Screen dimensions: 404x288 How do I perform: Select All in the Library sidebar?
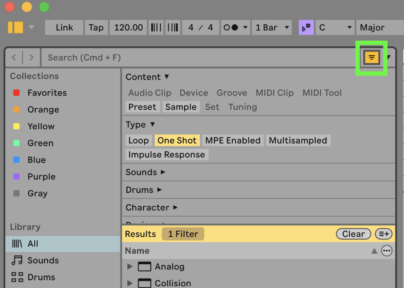tap(33, 244)
